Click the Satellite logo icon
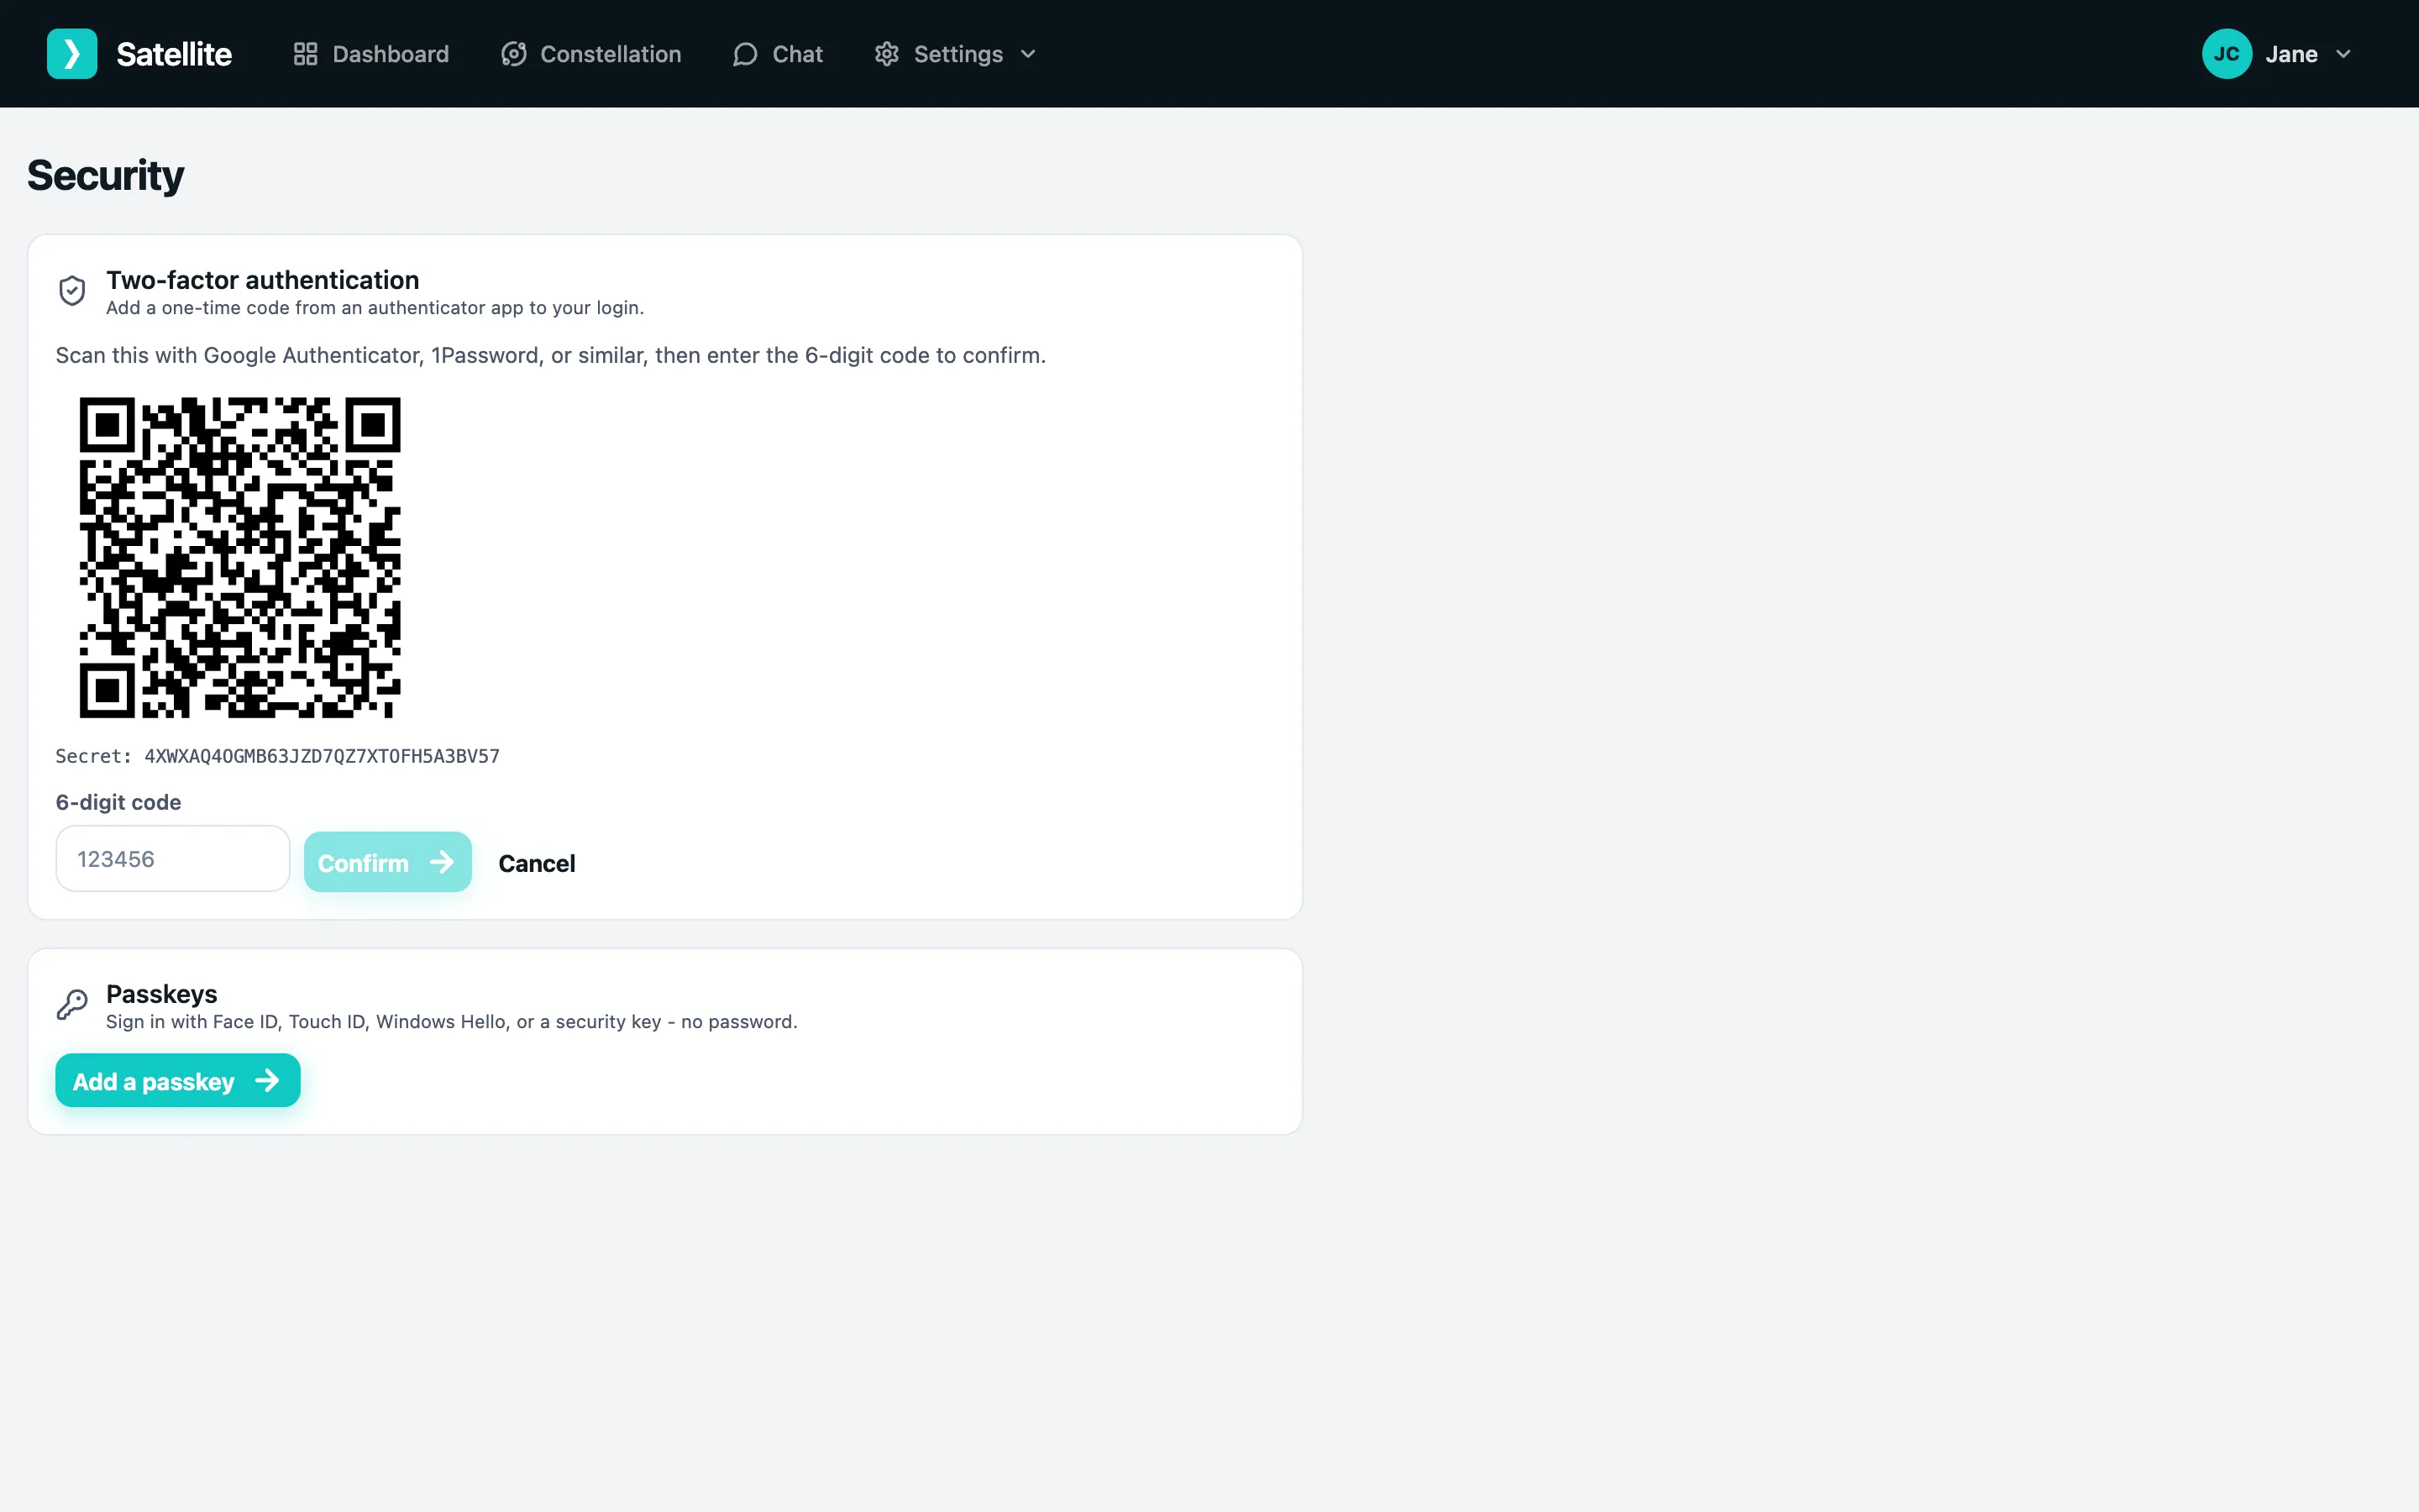Screen dimensions: 2419x1512 click(x=72, y=54)
